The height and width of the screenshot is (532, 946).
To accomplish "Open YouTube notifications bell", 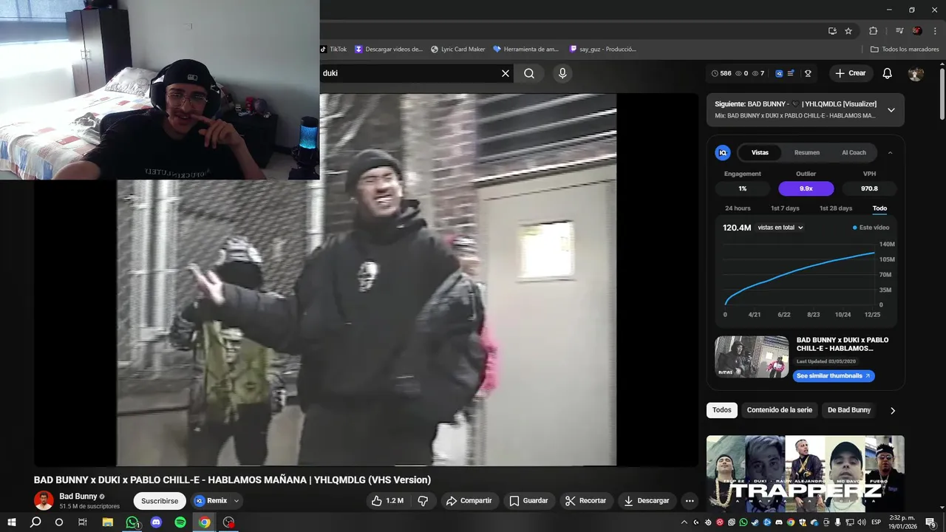I will (x=888, y=73).
